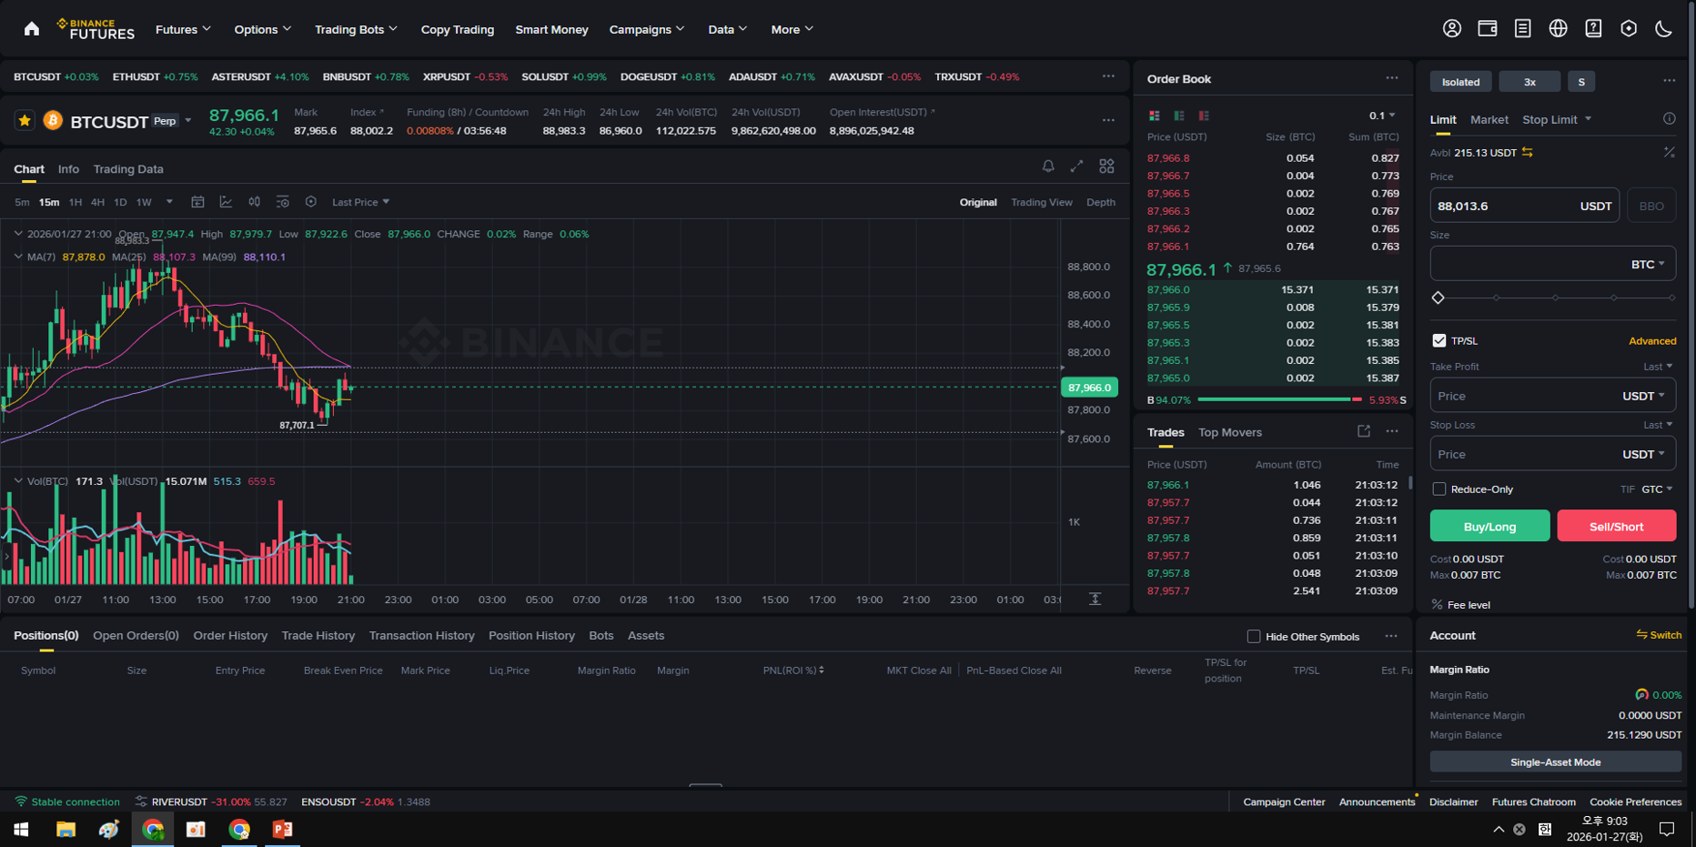Image resolution: width=1696 pixels, height=847 pixels.
Task: Toggle BTCUSDT favorite star
Action: tap(25, 121)
